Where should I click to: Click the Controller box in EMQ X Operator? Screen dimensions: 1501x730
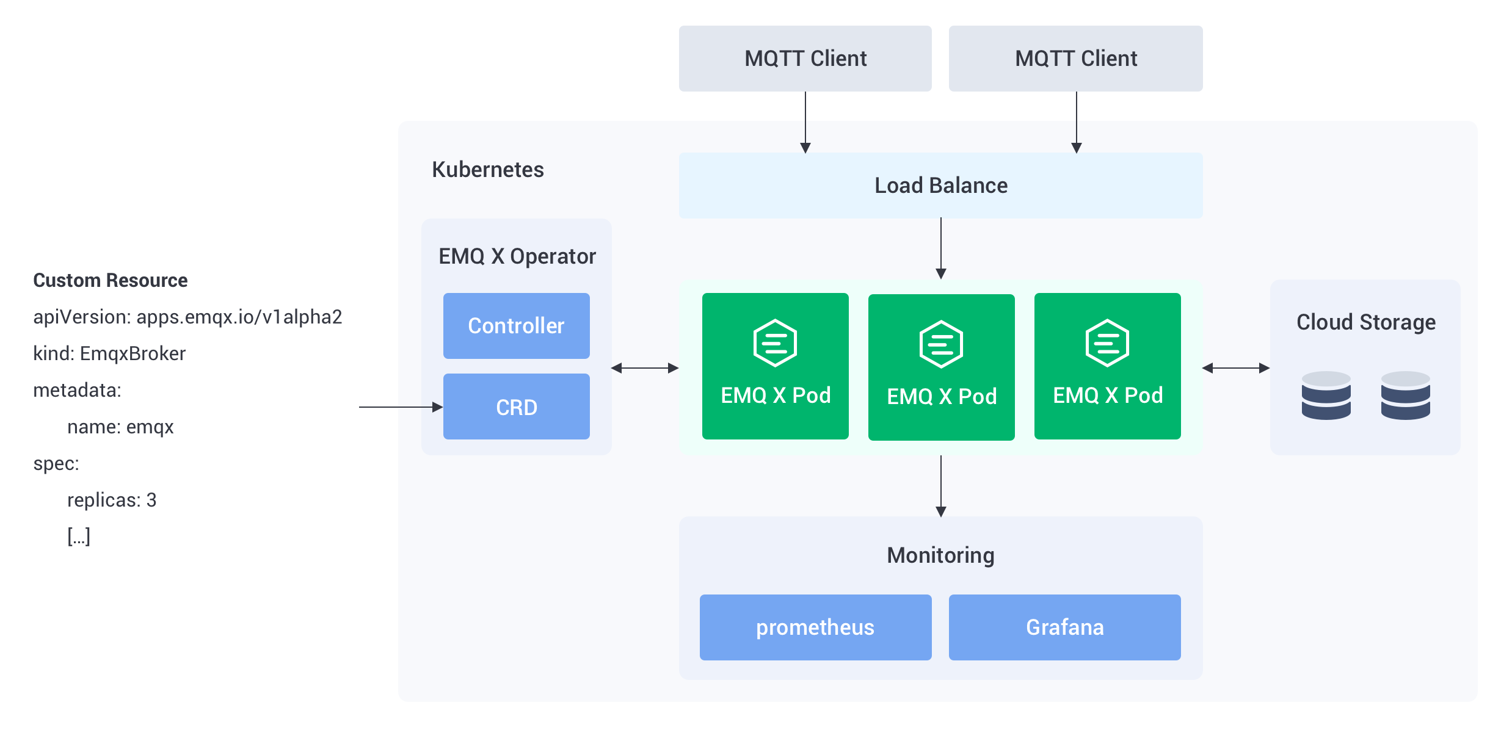pos(516,326)
